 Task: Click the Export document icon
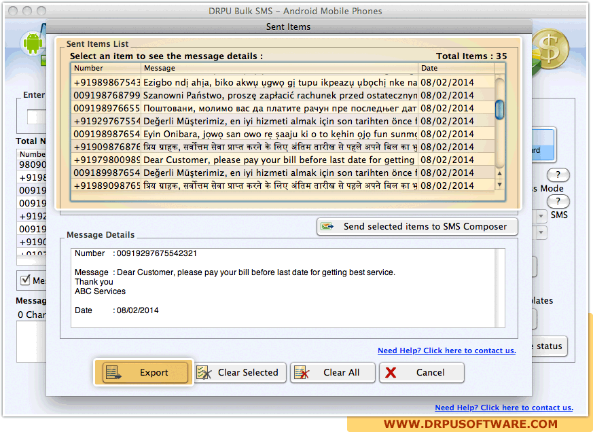click(x=113, y=373)
